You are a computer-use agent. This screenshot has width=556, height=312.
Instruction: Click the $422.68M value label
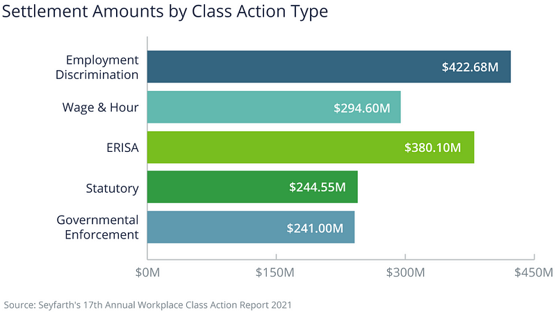pos(471,67)
